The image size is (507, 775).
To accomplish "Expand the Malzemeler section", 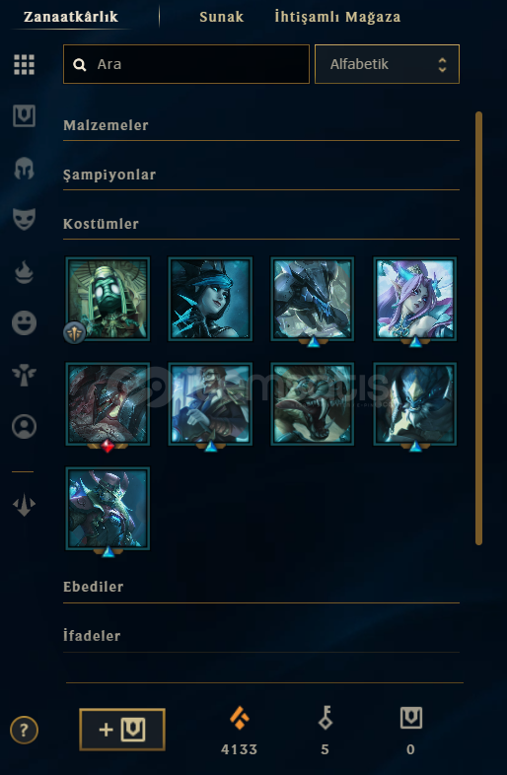I will pos(261,125).
